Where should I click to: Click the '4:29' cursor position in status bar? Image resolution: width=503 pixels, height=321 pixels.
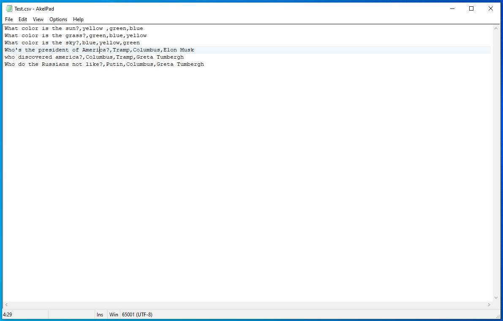pyautogui.click(x=7, y=315)
